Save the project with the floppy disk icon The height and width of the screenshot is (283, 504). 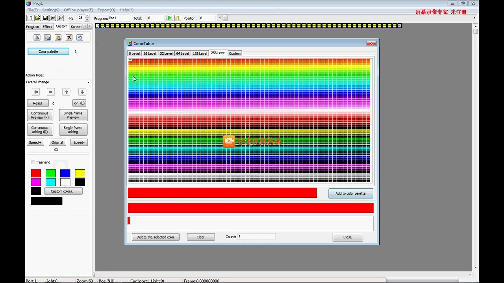pos(45,18)
